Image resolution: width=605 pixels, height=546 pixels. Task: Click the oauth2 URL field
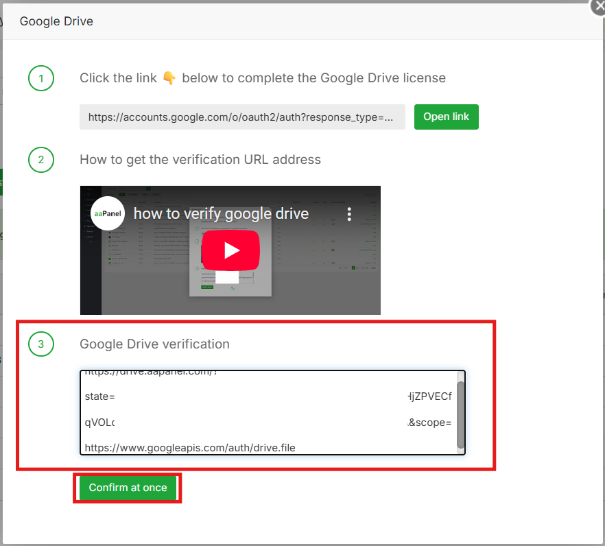[x=241, y=117]
